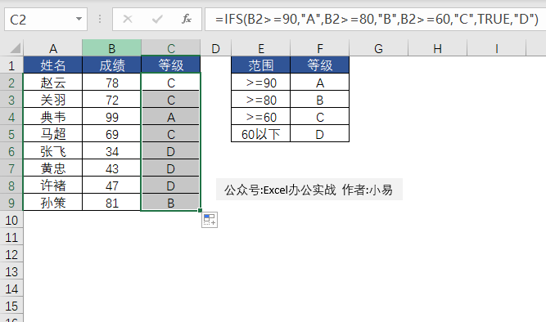Select the score cell 72
The height and width of the screenshot is (322, 546).
112,100
